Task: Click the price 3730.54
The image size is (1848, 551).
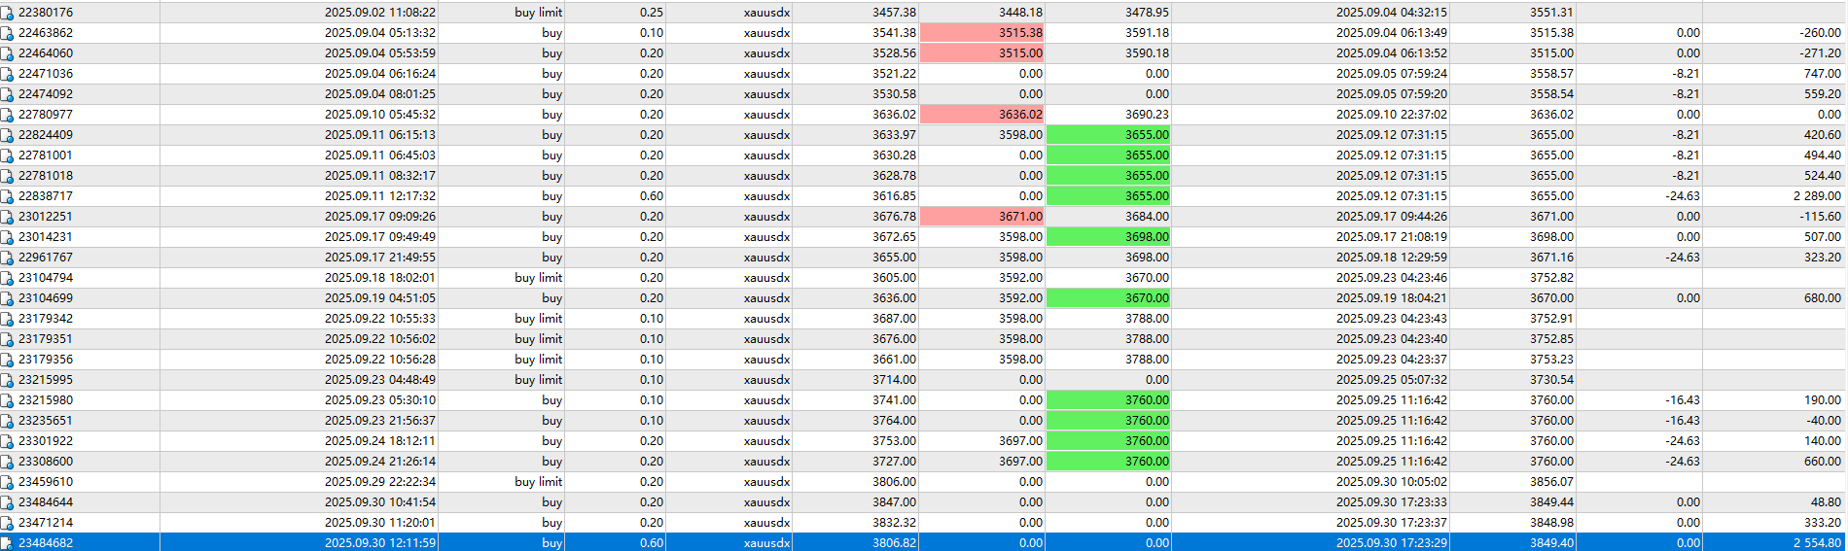Action: point(1551,380)
